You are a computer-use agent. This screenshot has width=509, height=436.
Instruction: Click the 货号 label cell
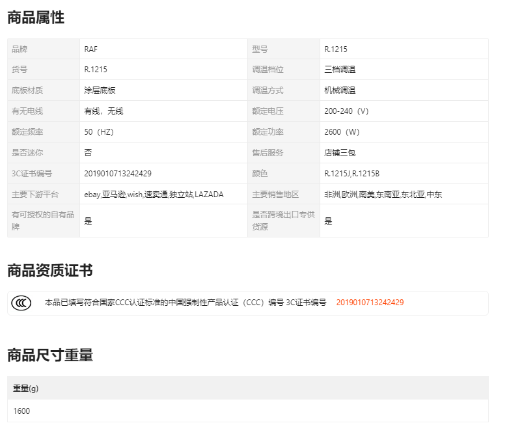44,70
